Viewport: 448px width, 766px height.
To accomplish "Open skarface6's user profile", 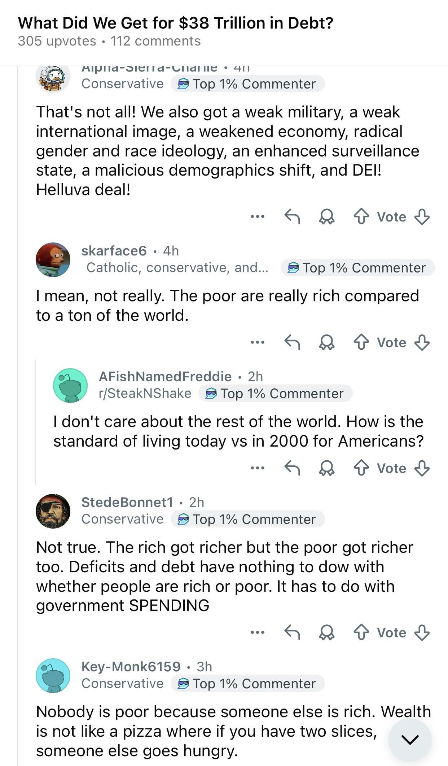I will (114, 251).
